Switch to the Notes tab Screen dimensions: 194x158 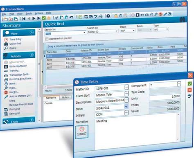65,97
